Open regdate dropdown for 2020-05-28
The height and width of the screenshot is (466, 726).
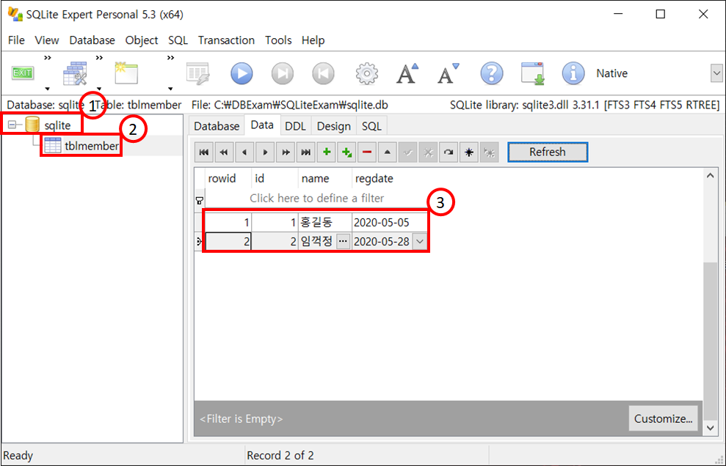[x=419, y=241]
